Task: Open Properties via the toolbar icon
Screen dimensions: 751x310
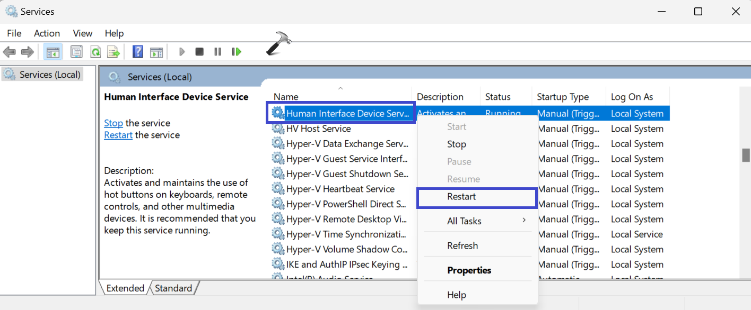Action: pos(77,52)
